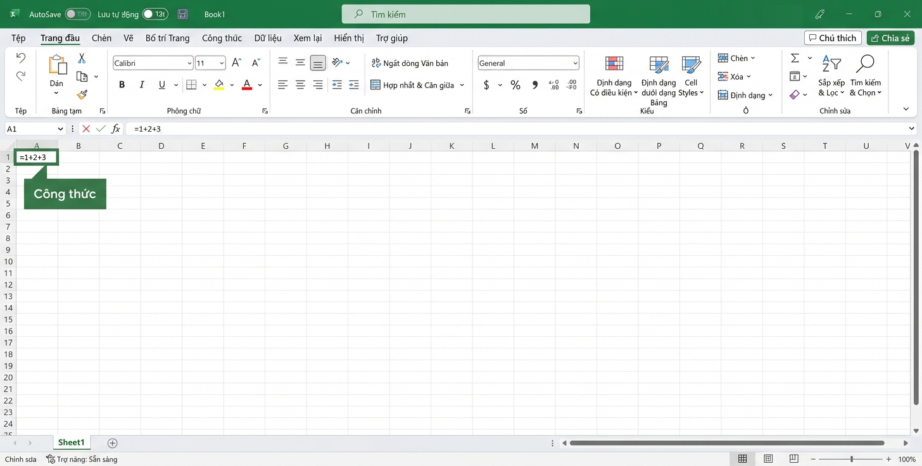
Task: Switch to the Hiển thị tab
Action: pos(349,38)
